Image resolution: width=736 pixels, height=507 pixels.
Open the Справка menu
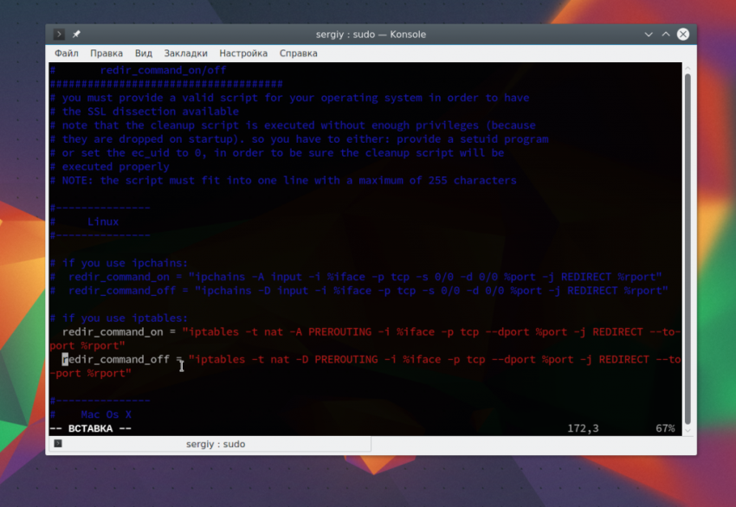tap(298, 53)
